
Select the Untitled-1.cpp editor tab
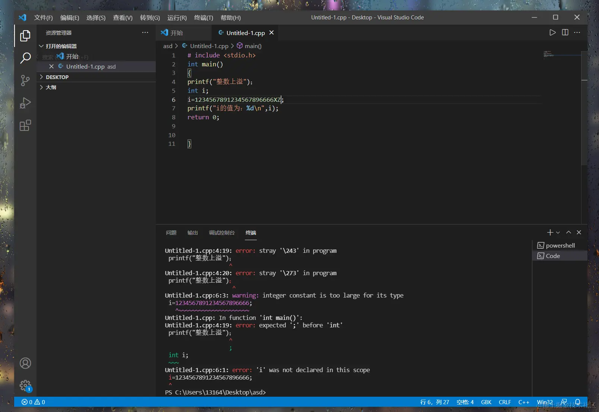[x=246, y=33]
